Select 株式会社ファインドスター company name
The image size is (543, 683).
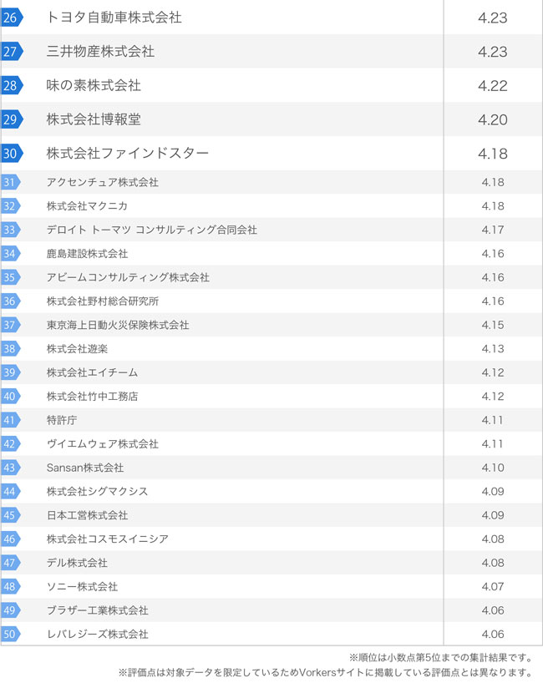coord(128,154)
